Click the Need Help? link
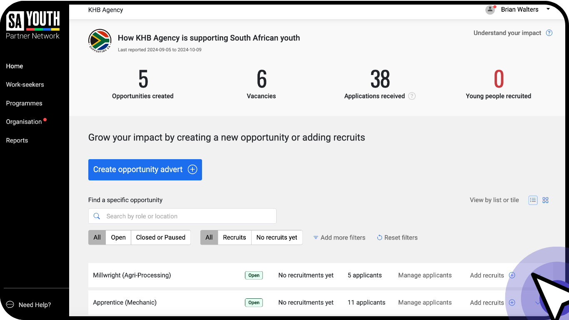 click(35, 305)
